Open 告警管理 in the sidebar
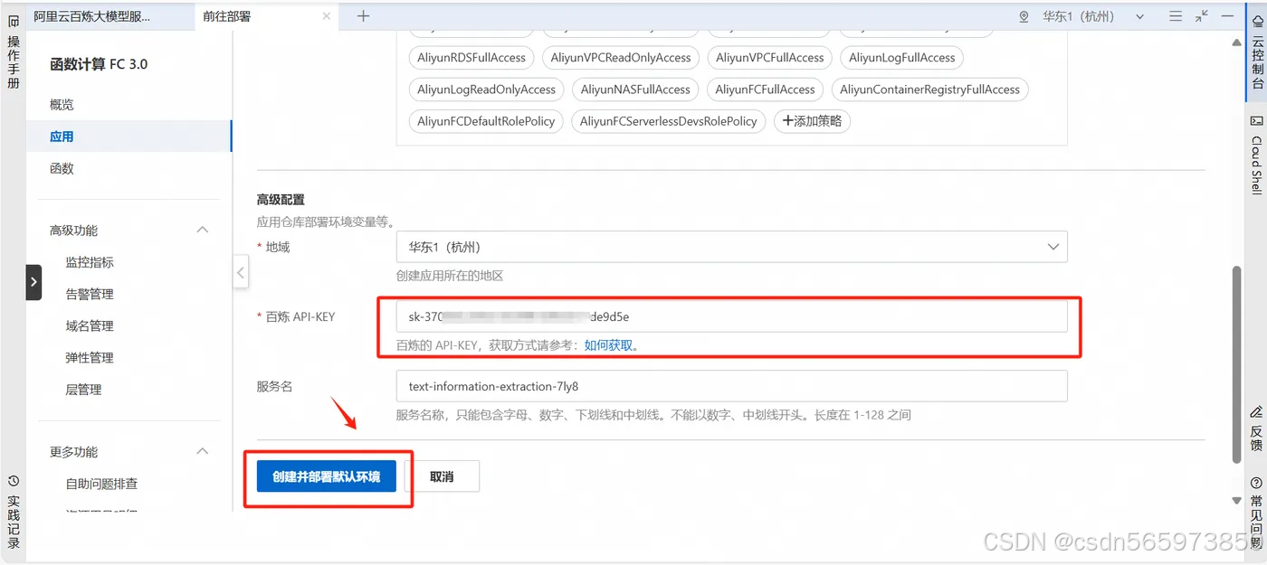Viewport: 1267px width, 565px height. tap(90, 294)
